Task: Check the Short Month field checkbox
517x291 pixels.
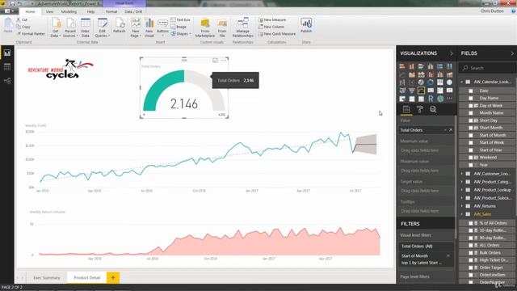Action: [471, 128]
